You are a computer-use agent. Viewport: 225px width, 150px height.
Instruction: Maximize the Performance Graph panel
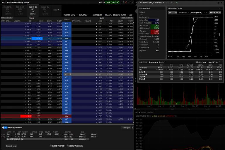coord(221,8)
